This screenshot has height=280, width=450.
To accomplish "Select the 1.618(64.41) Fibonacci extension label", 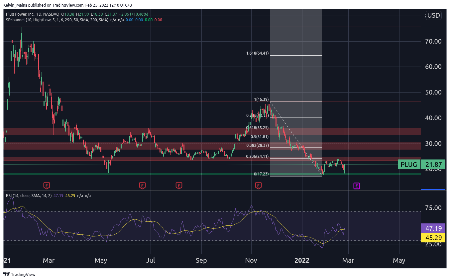I will point(257,53).
